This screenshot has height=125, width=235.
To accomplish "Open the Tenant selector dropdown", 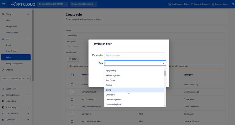I will [53, 4].
